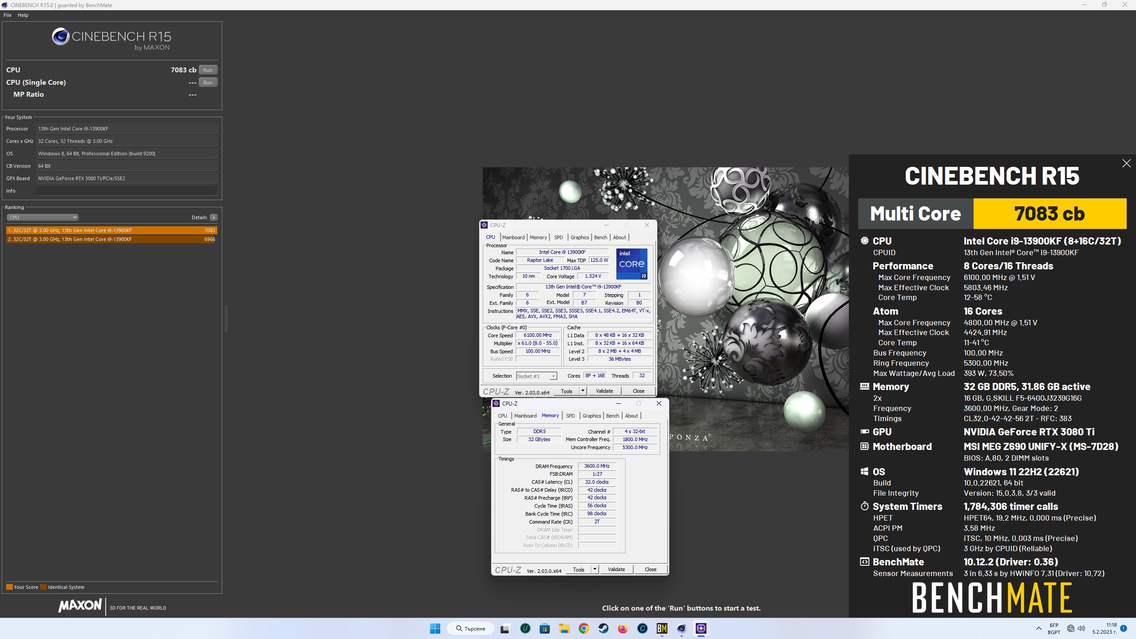
Task: Click the CAS# Latency 32.0 clocks value
Action: tap(597, 482)
